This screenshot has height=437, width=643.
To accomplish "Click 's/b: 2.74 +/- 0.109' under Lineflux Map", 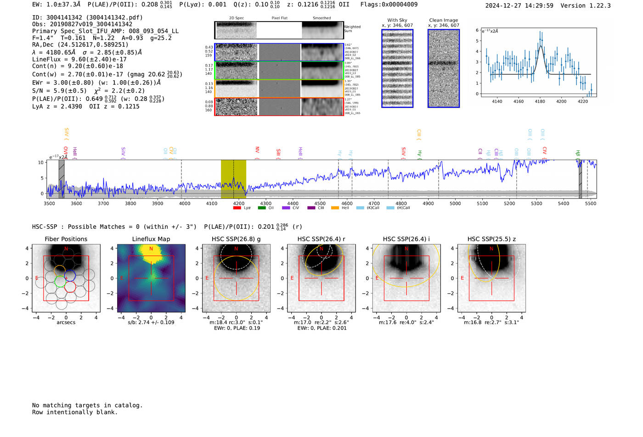I will tap(151, 322).
